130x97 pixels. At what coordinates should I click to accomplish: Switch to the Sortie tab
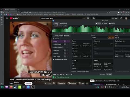click(98, 23)
